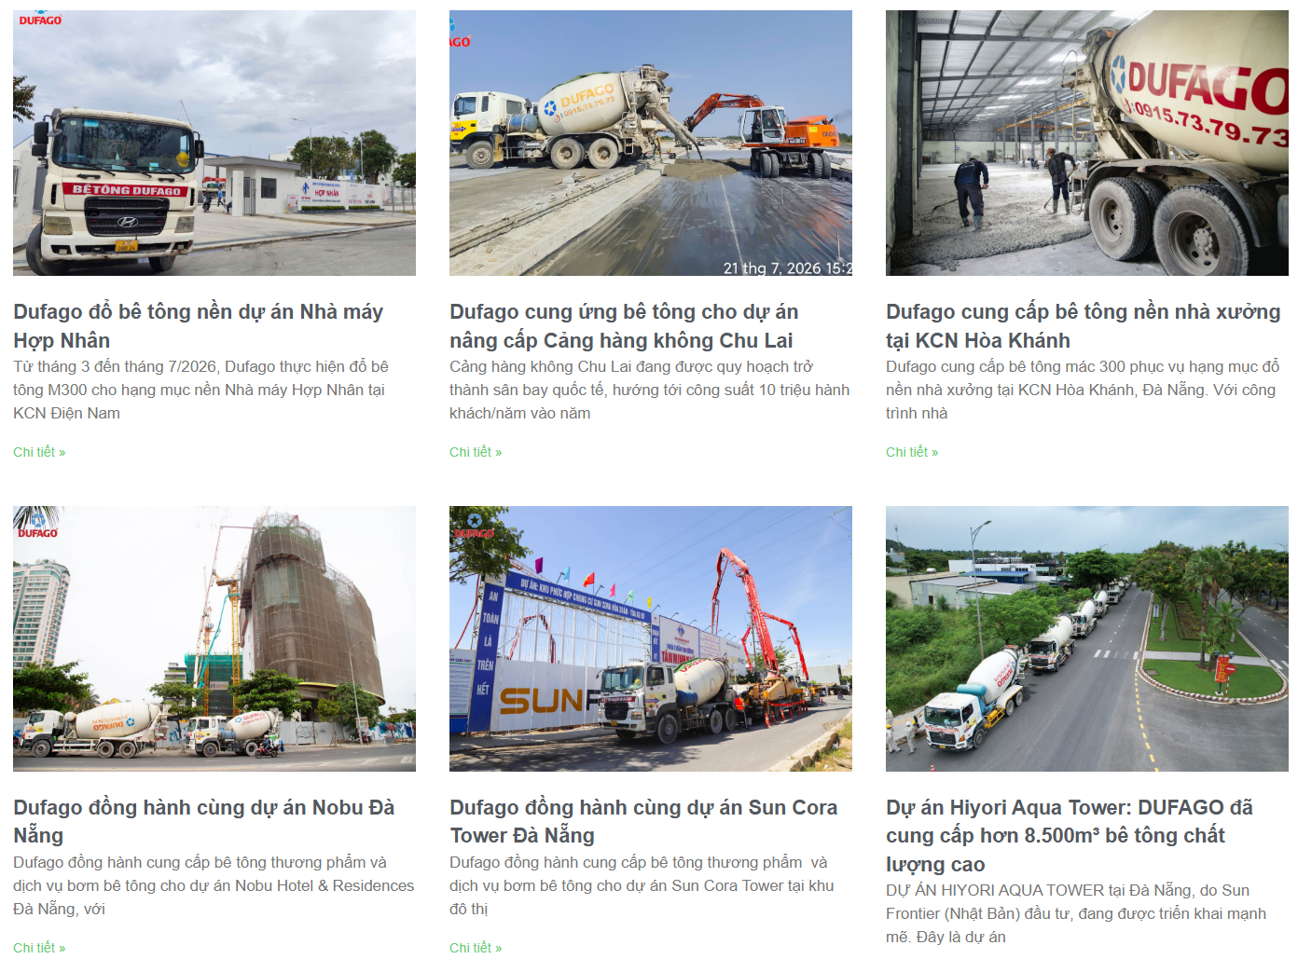Click the excerpt mentioning 'Nobu Hotel & Residences'
Viewport: 1298px width, 959px height.
pos(214,885)
